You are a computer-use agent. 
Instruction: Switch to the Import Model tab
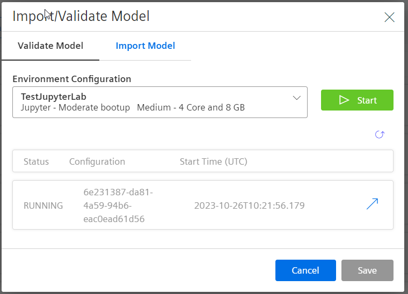click(145, 46)
